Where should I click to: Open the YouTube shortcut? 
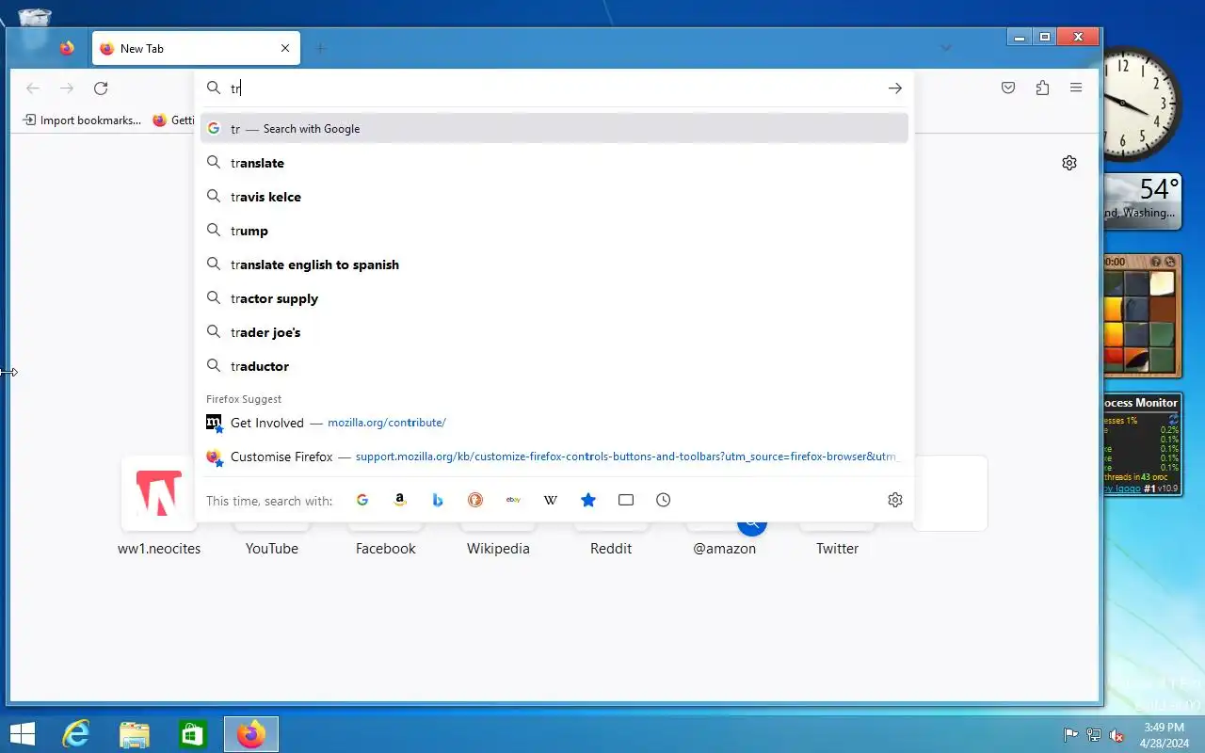tap(272, 548)
